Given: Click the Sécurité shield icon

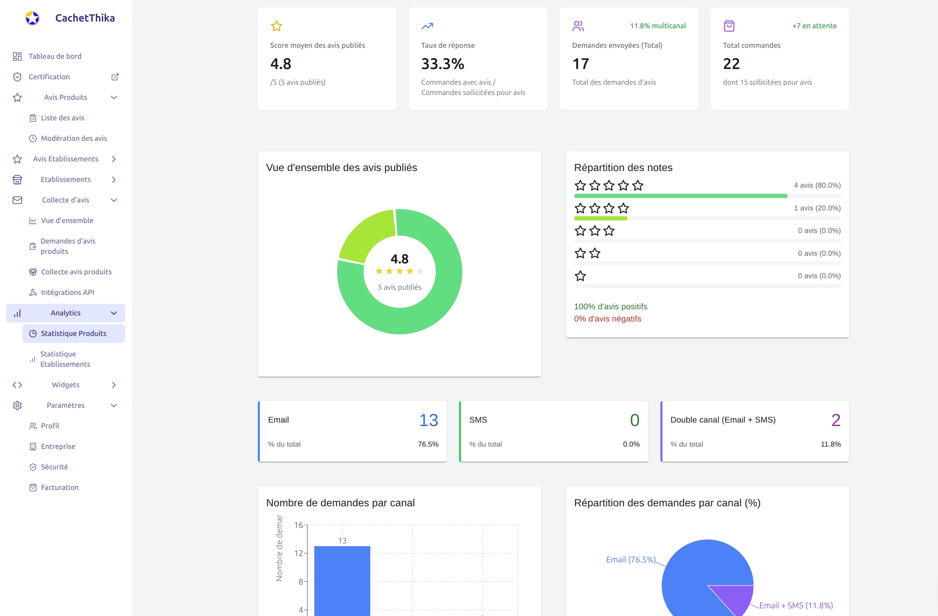Looking at the screenshot, I should point(33,466).
